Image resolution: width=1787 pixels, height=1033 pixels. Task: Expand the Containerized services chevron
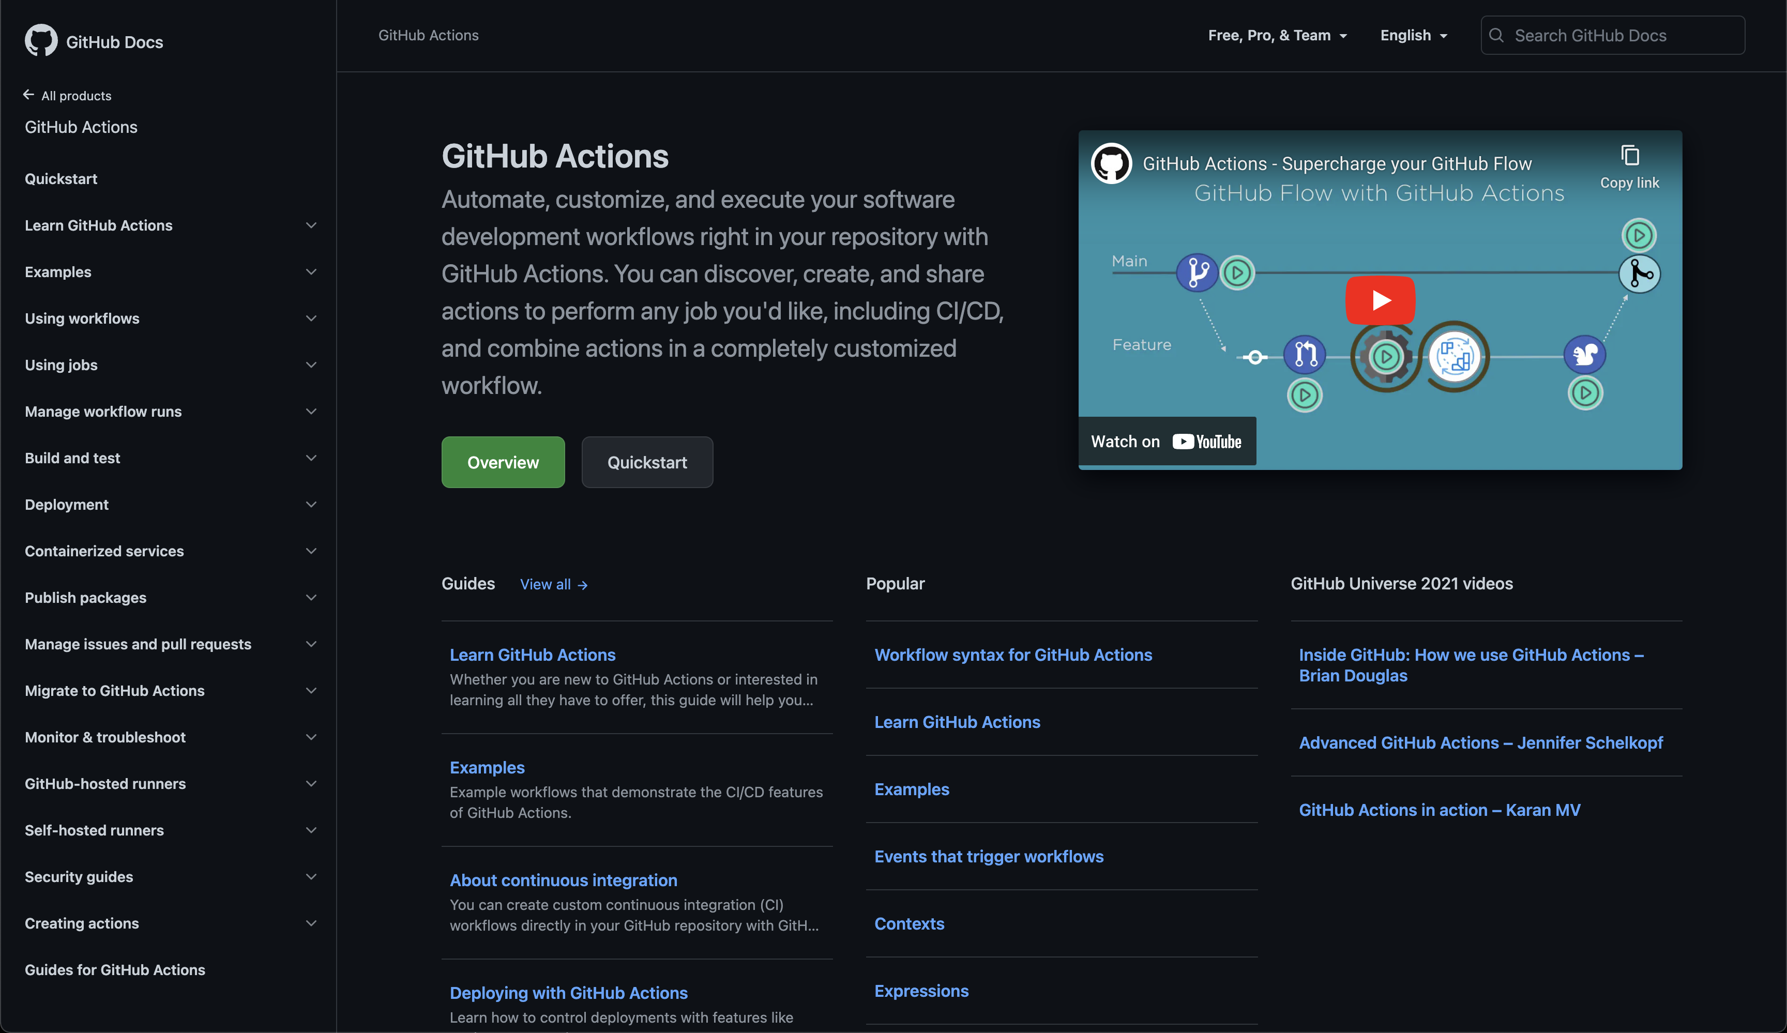(311, 551)
